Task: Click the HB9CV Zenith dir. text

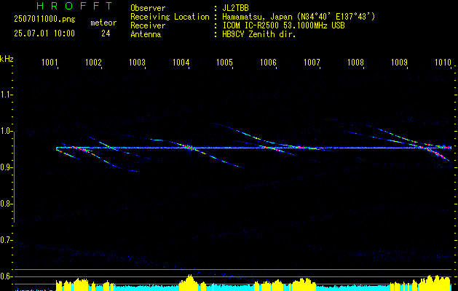Action: [x=258, y=34]
